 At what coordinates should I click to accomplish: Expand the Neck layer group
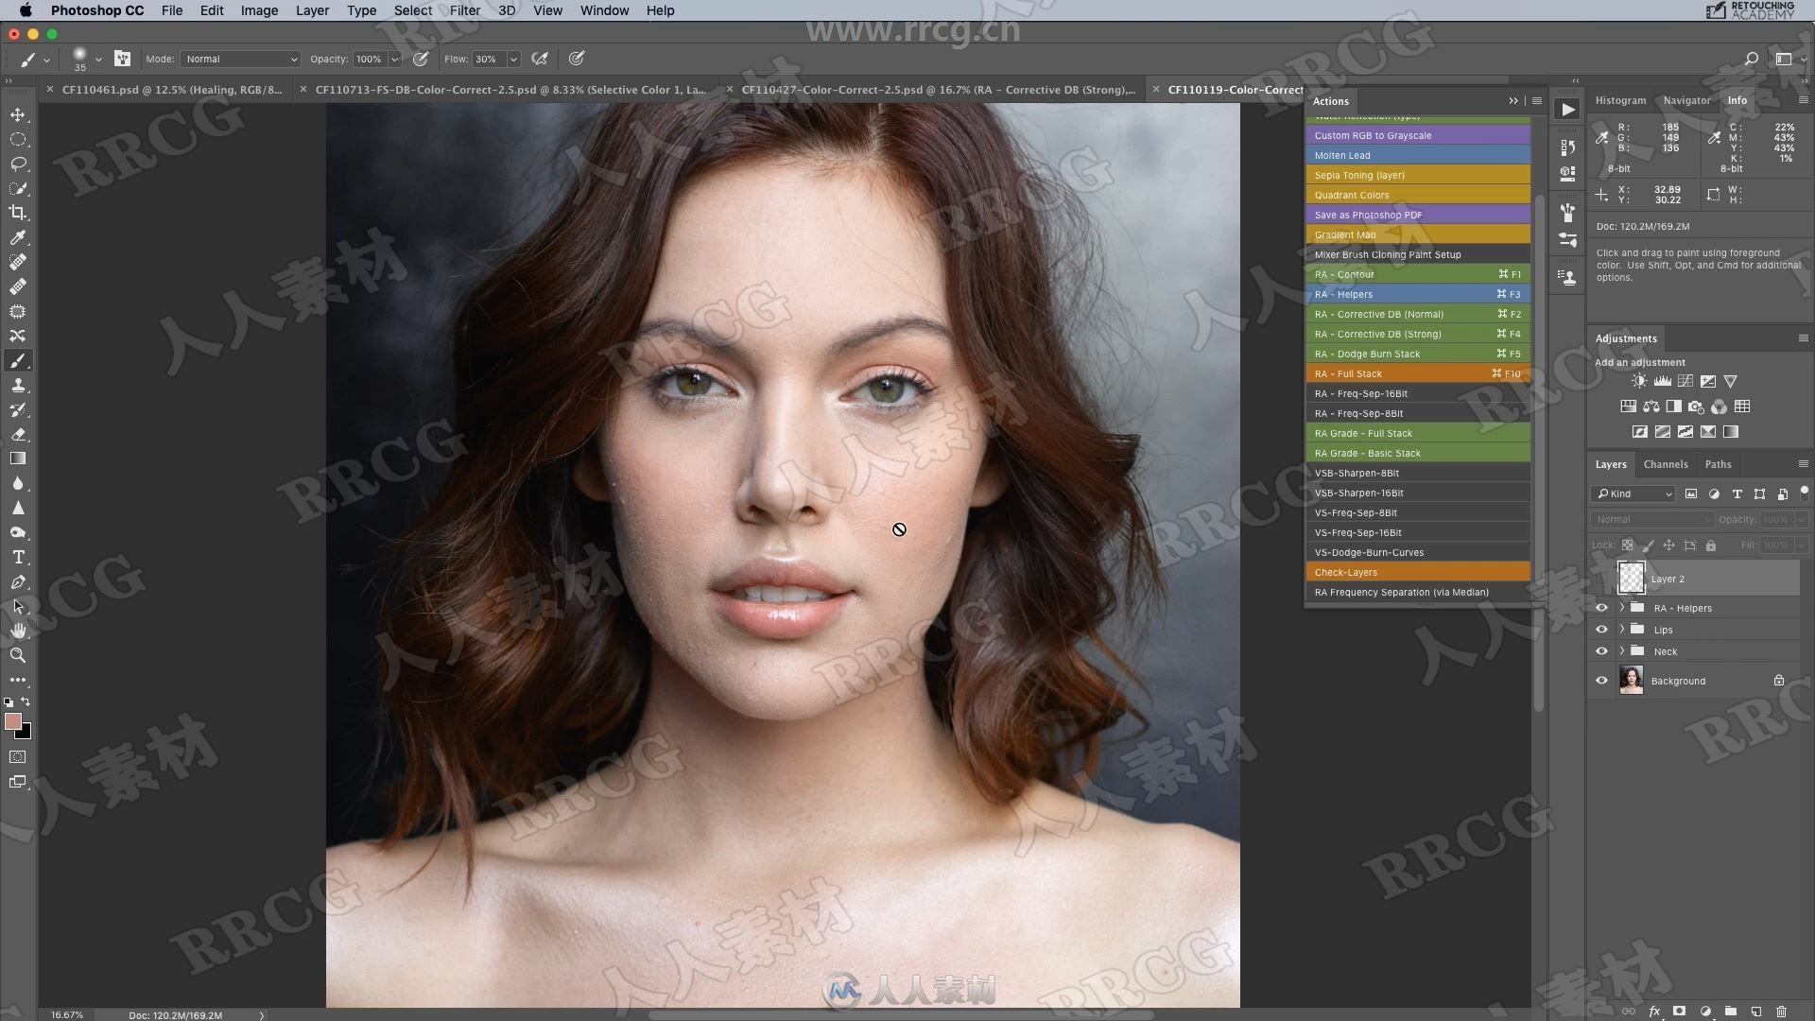point(1622,650)
